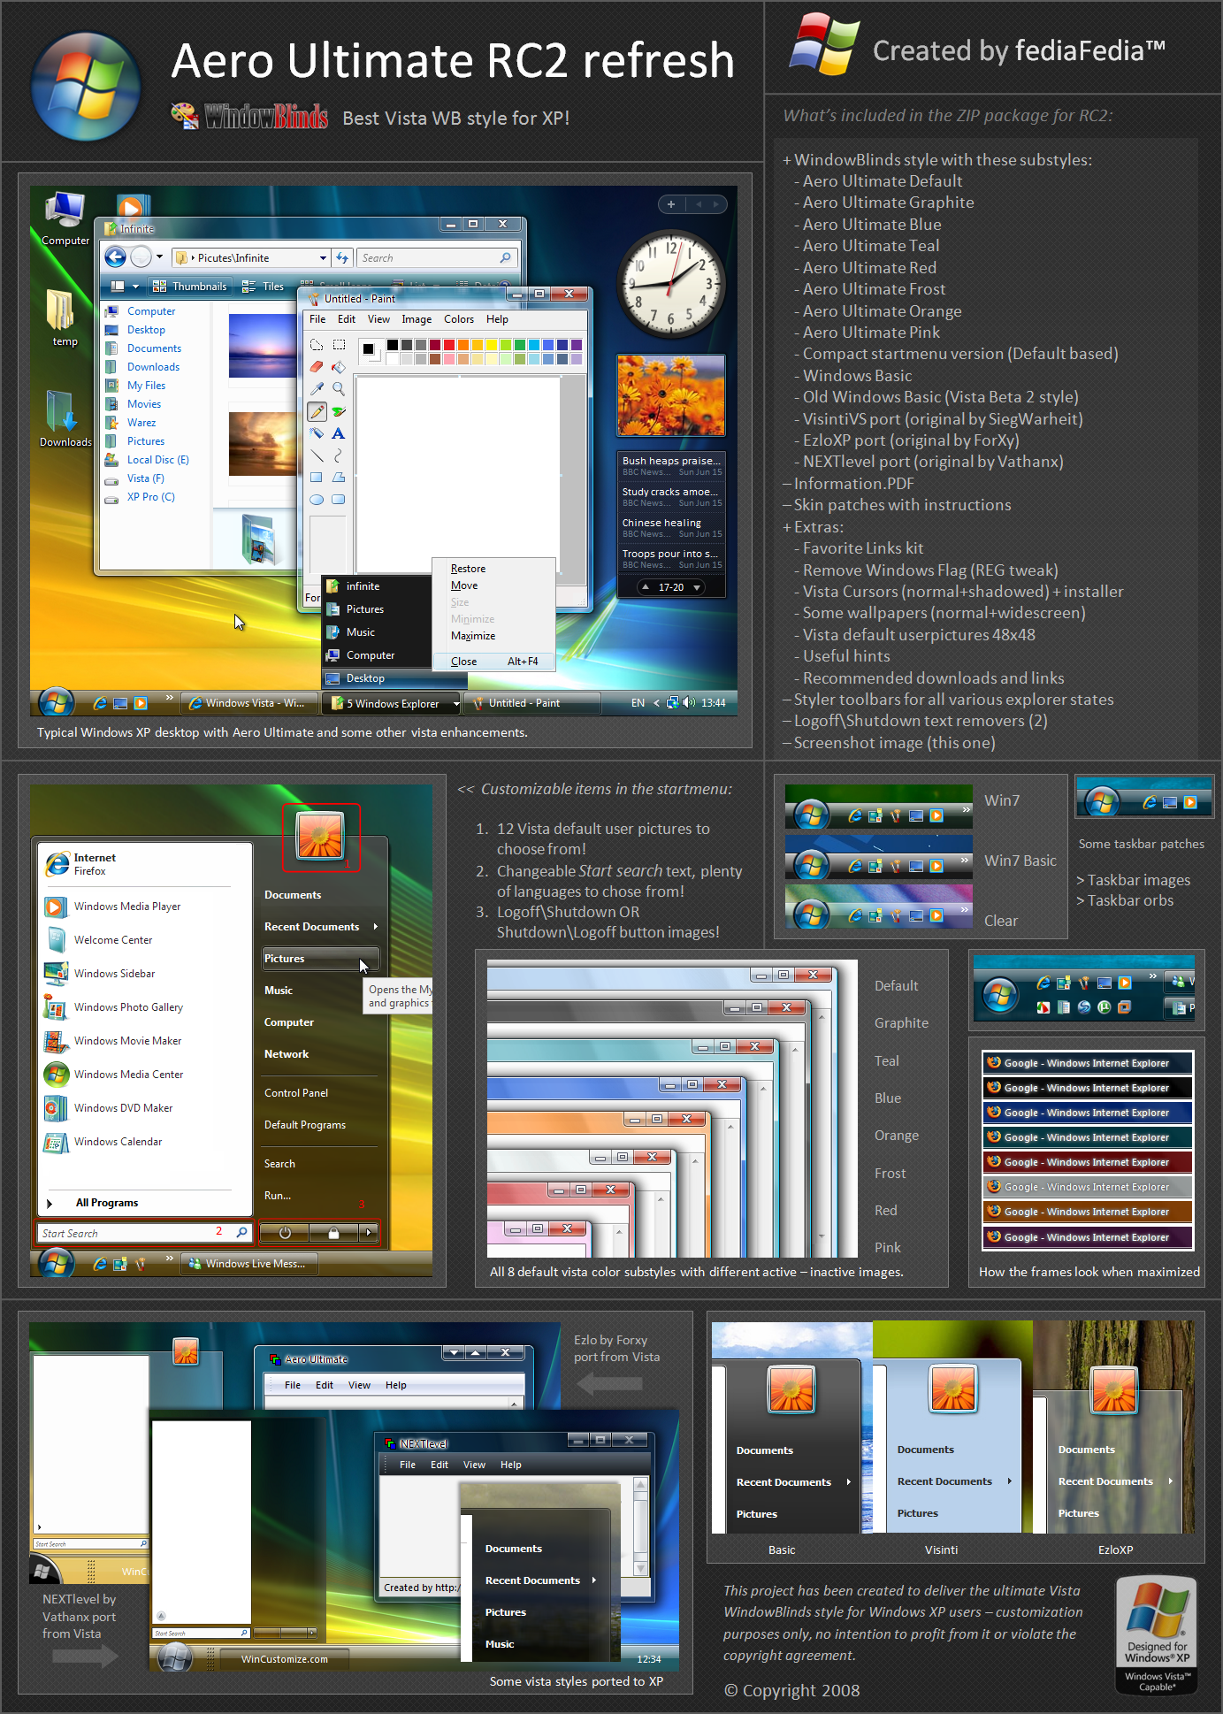Image resolution: width=1223 pixels, height=1714 pixels.
Task: Click the power button in the Start menu
Action: [285, 1233]
